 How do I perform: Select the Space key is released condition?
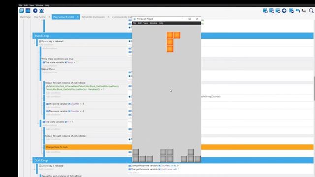[x=51, y=41]
